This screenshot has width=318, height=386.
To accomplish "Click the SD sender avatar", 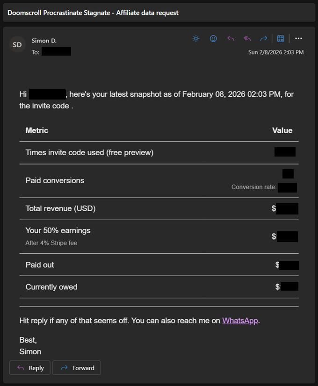I will [x=17, y=45].
